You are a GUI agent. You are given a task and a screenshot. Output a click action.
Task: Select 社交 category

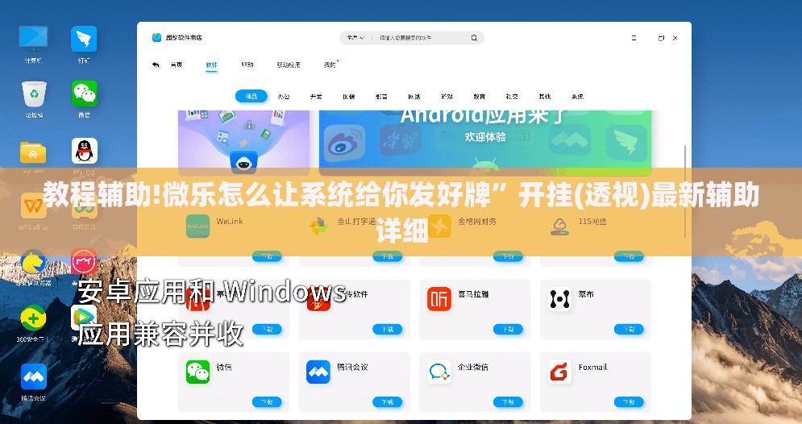coord(512,96)
